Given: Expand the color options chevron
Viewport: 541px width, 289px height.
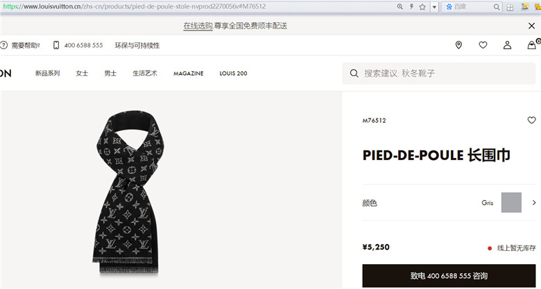Looking at the screenshot, I should [534, 202].
